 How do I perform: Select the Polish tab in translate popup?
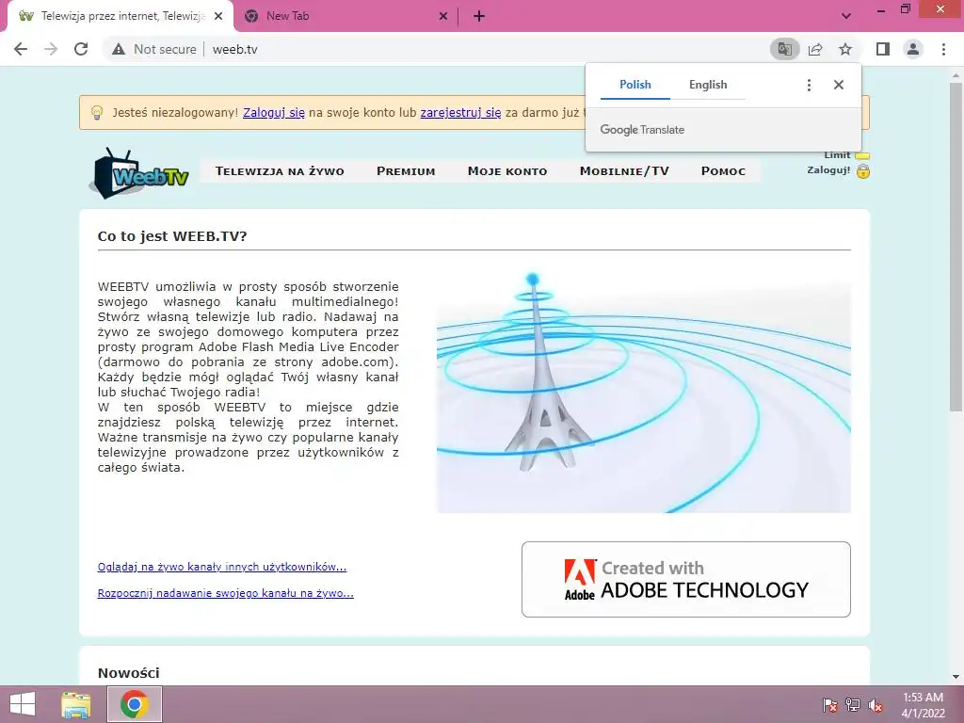(635, 85)
